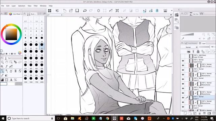216x121 pixels.
Task: Open the File menu
Action: coord(3,6)
